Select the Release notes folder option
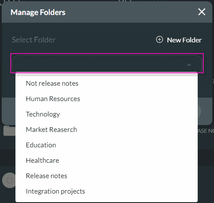This screenshot has height=203, width=214. (46, 176)
